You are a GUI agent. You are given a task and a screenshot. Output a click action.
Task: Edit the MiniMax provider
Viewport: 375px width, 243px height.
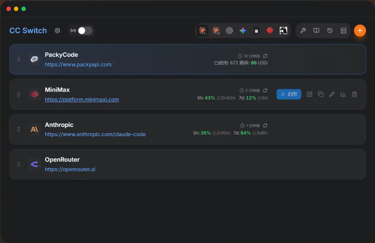click(x=310, y=94)
